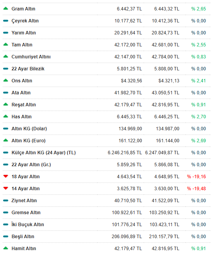The image size is (211, 254).
Task: Select the % 2,65 change for Gram Altın
Action: 199,9
